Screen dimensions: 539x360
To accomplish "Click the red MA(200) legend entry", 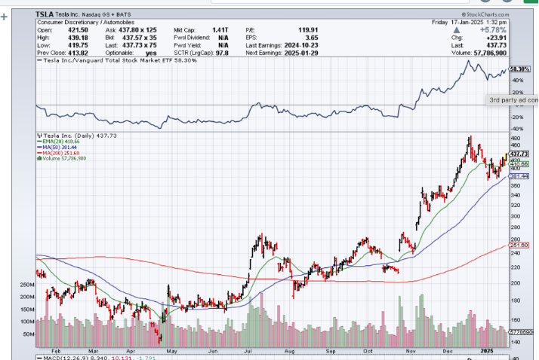I will click(60, 153).
